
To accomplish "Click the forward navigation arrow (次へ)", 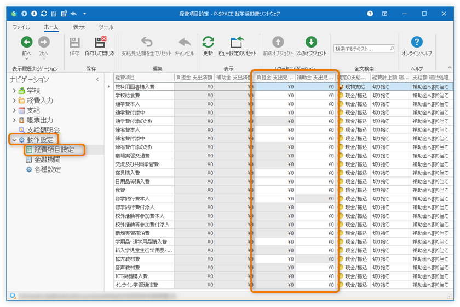I will (44, 42).
